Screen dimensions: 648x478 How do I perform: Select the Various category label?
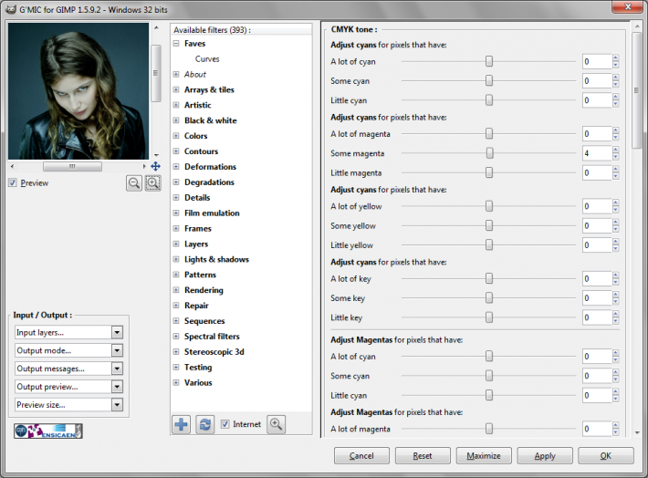click(198, 382)
